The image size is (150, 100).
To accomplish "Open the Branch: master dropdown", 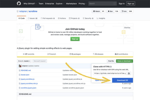I will pos(24,61).
